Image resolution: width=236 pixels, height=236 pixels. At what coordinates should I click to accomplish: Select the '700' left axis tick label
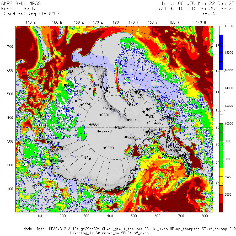pos(10,47)
